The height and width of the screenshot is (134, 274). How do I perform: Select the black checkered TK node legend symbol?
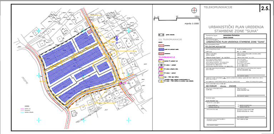point(161,65)
